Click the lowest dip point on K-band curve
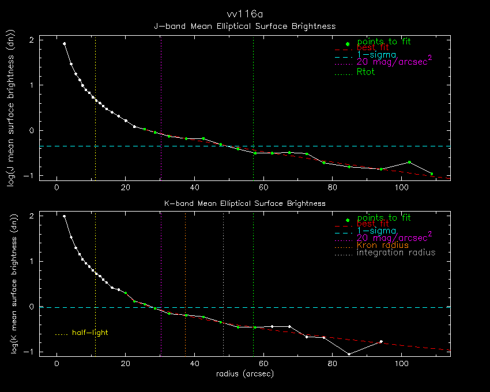 (x=349, y=354)
